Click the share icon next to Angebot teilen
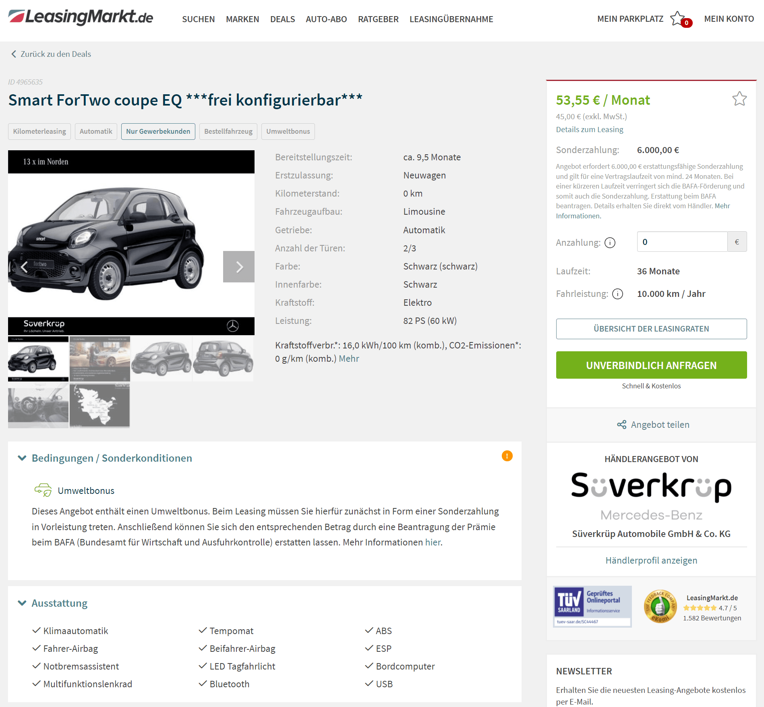Screen dimensions: 764x707 pyautogui.click(x=622, y=425)
